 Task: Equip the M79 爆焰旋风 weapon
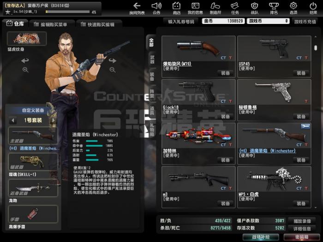pyautogui.click(x=225, y=73)
